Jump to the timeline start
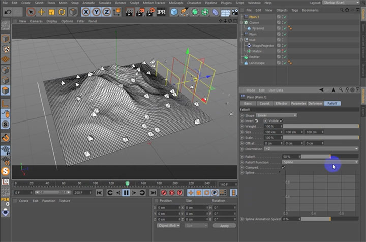The width and height of the screenshot is (366, 242). (x=99, y=193)
